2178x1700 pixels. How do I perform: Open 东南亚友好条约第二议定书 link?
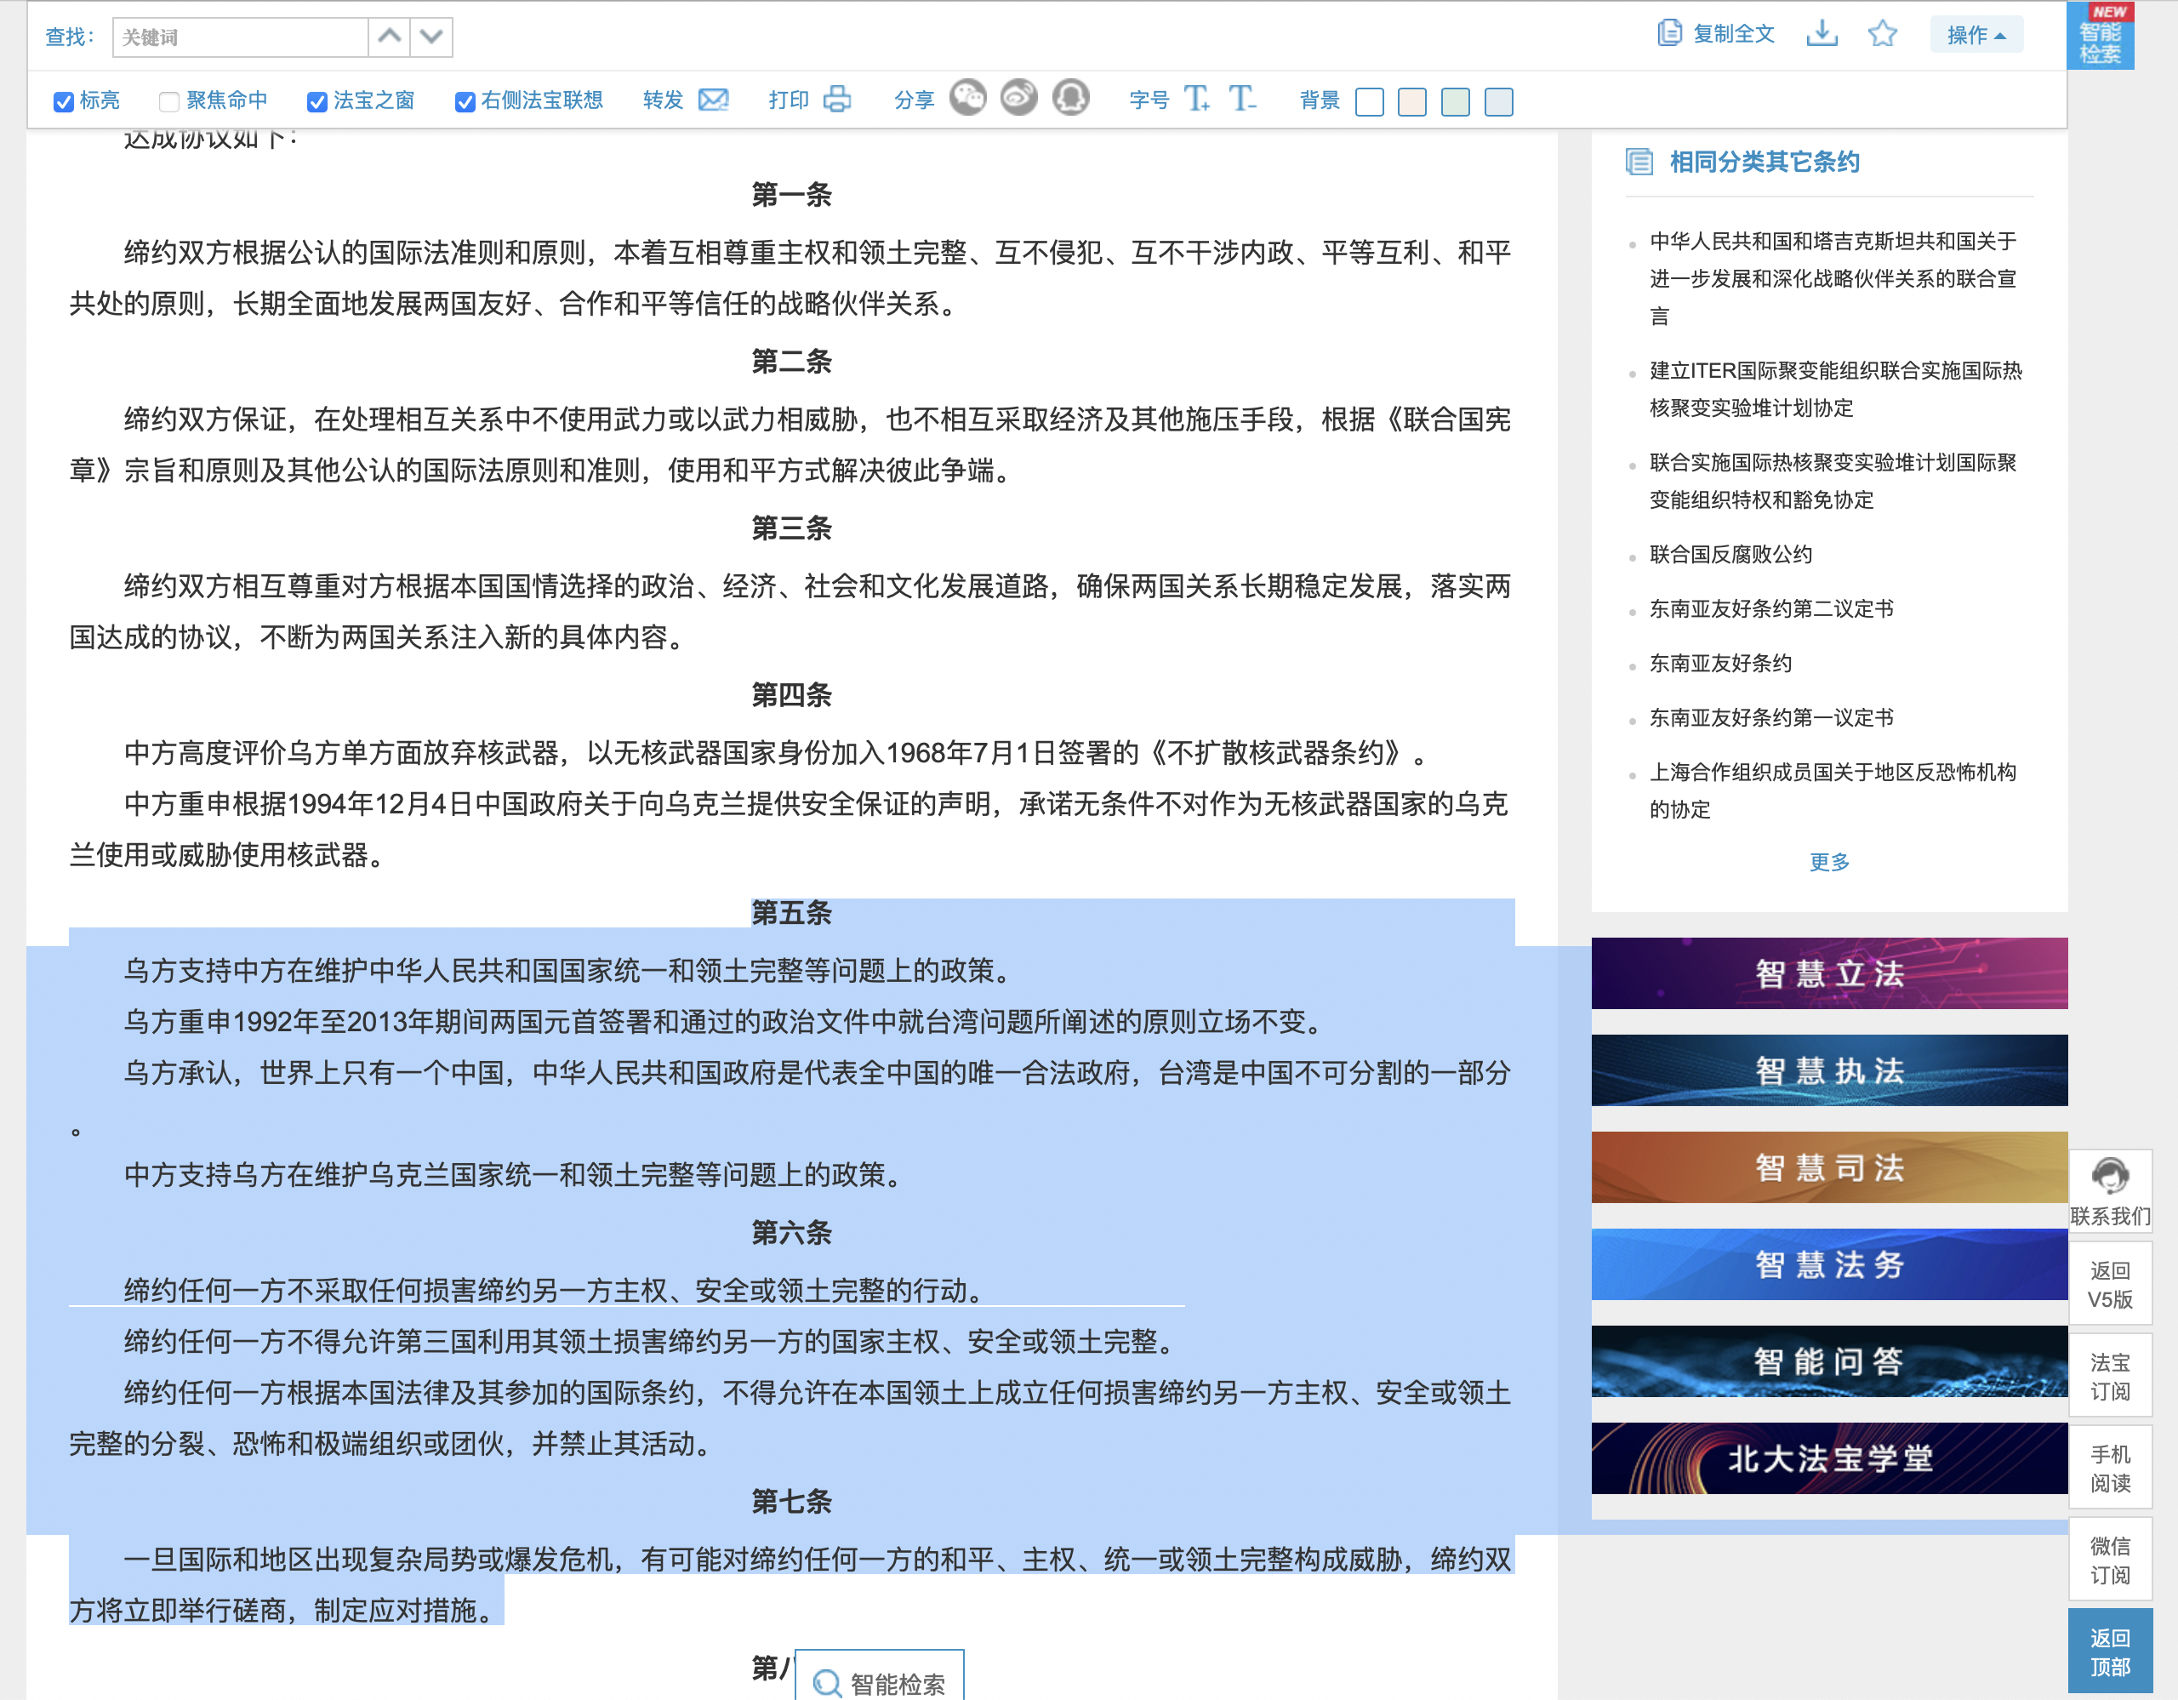(1771, 608)
